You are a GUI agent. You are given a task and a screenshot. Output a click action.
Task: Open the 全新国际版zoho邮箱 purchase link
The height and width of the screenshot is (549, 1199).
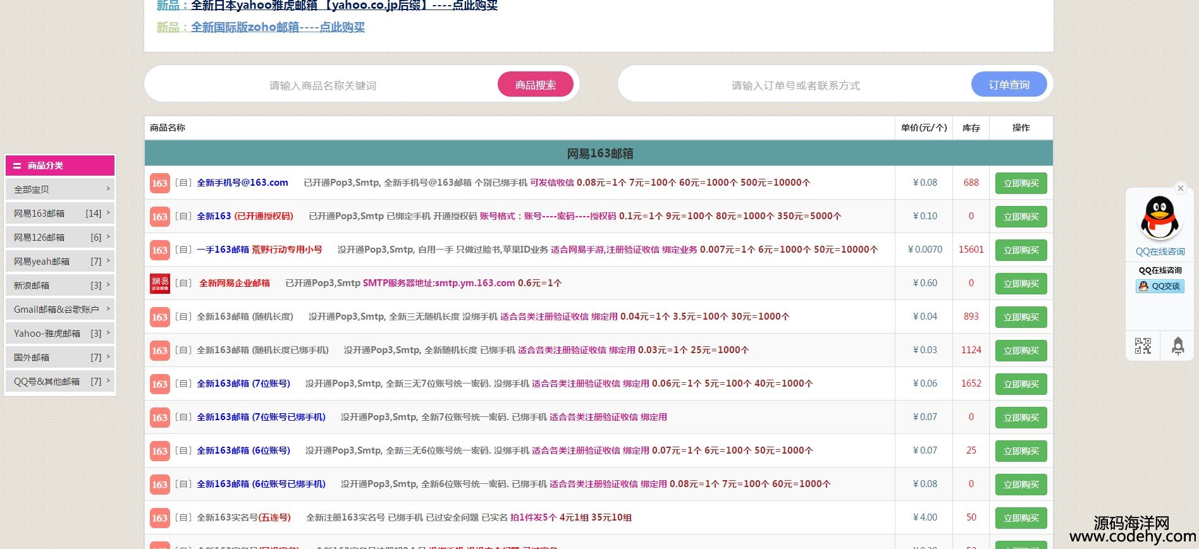point(278,27)
